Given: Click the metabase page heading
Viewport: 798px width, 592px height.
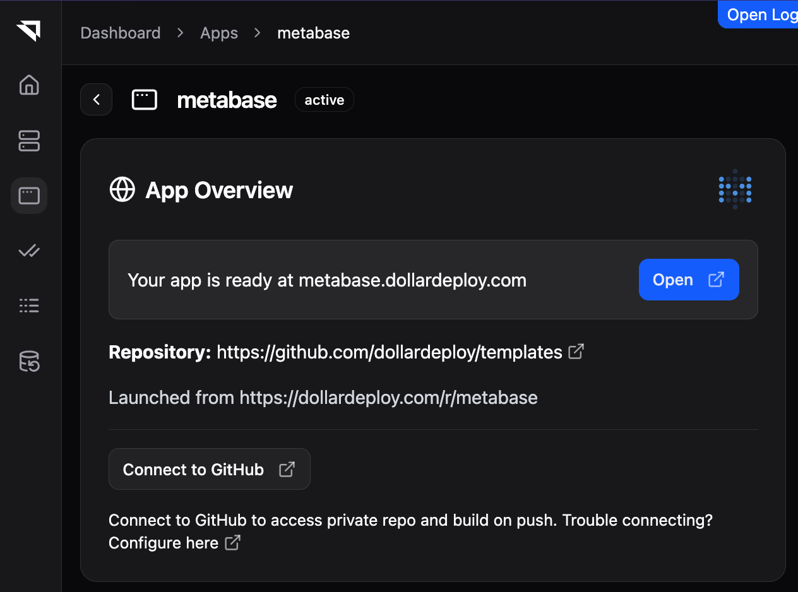Looking at the screenshot, I should click(227, 100).
